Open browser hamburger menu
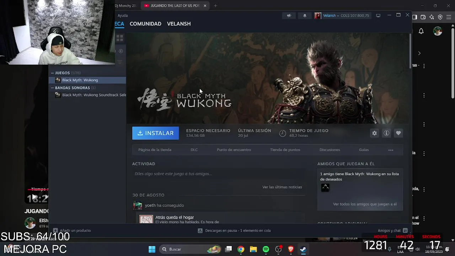Screen dimensions: 455x256 point(448,17)
